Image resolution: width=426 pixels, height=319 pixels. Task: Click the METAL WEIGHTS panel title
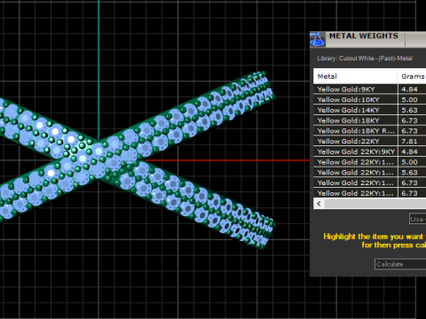364,35
